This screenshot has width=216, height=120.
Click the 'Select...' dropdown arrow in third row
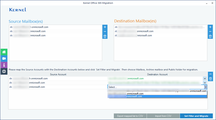point(205,87)
